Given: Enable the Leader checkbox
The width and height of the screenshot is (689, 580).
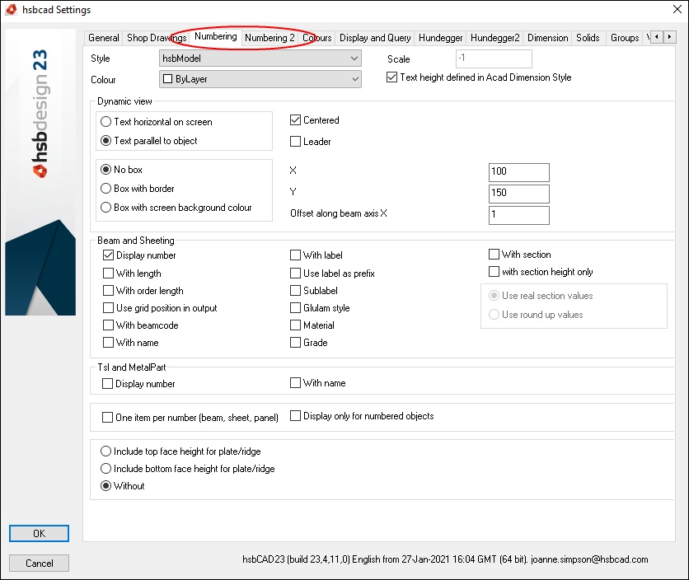Looking at the screenshot, I should coord(310,142).
